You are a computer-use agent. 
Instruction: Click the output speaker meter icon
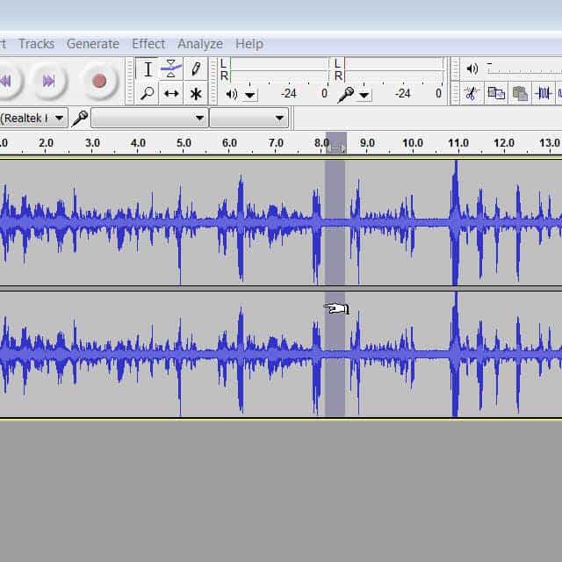pos(232,94)
